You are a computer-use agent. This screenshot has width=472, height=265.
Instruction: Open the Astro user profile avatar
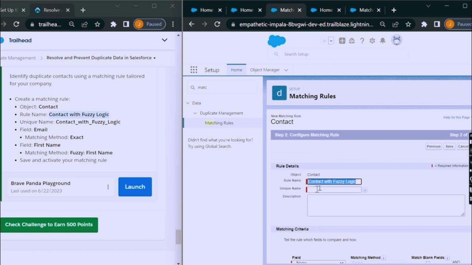[x=397, y=40]
